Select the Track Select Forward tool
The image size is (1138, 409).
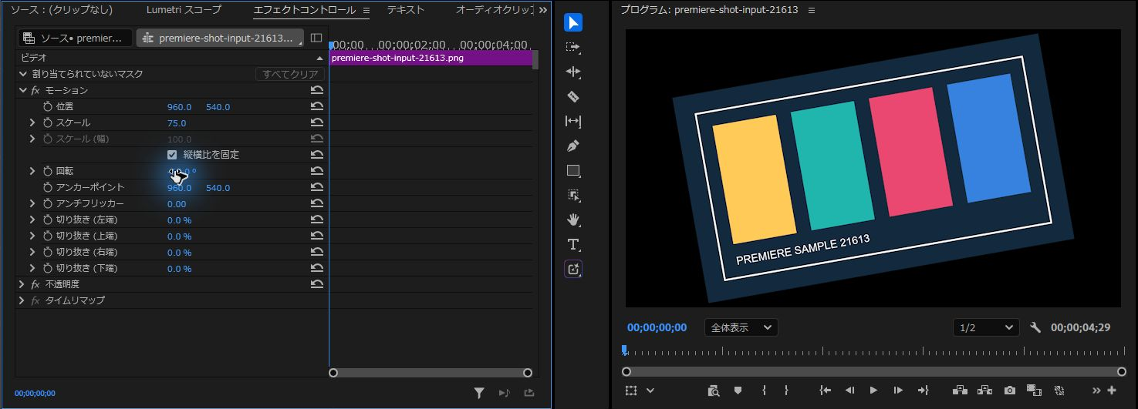(x=573, y=47)
